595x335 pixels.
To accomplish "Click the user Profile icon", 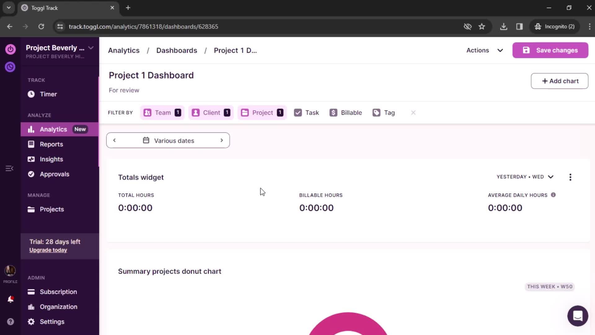I will click(x=10, y=271).
